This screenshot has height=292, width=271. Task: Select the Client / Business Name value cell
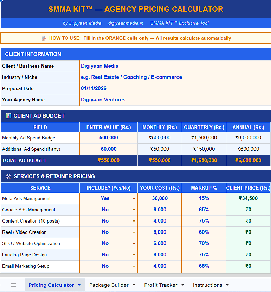tap(175, 66)
